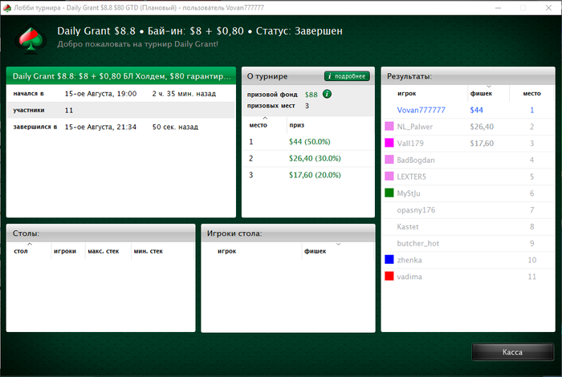Open tournament details with the подробнее button
Screen dimensions: 562x377
pyautogui.click(x=347, y=76)
